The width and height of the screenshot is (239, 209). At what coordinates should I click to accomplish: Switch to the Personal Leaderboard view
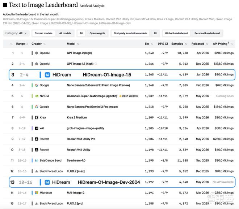click(x=207, y=33)
